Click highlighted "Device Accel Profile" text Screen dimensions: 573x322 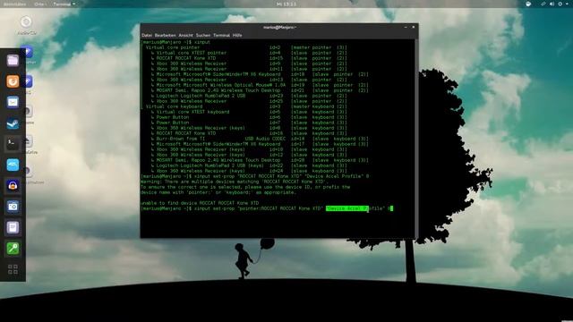pos(347,208)
